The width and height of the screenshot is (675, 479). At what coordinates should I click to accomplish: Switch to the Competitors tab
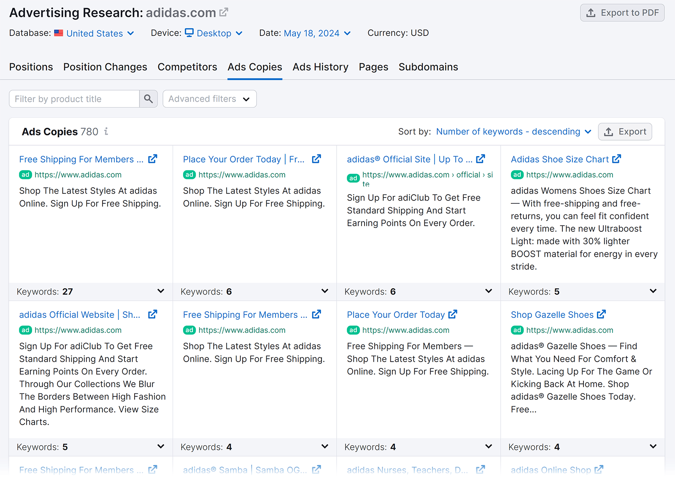point(187,67)
